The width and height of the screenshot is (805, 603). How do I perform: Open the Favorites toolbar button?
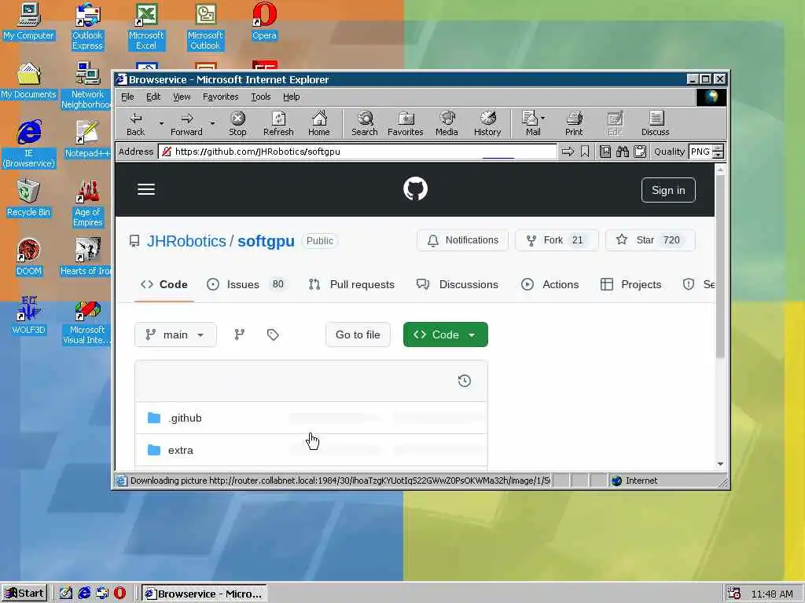(405, 124)
